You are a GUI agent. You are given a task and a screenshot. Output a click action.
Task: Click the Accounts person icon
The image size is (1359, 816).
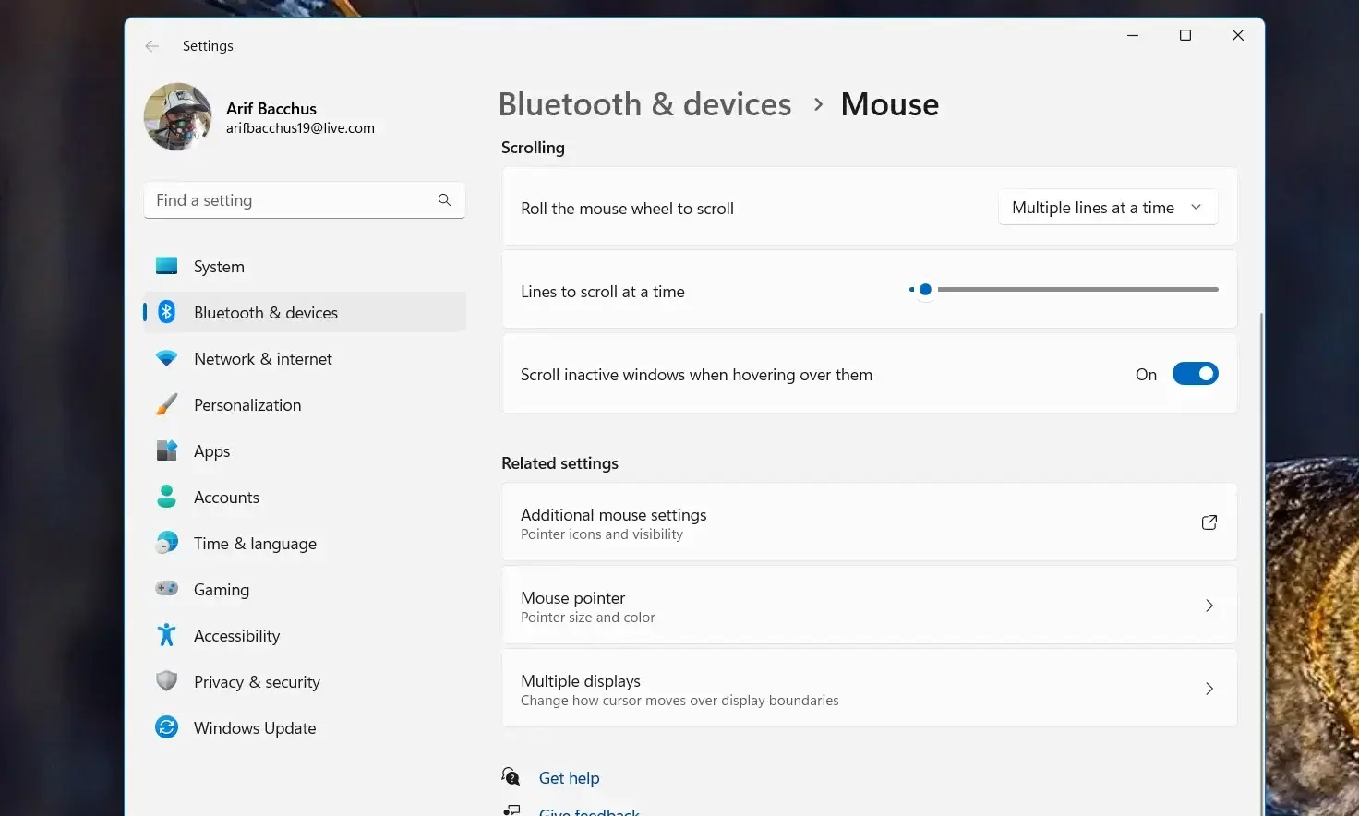[167, 497]
